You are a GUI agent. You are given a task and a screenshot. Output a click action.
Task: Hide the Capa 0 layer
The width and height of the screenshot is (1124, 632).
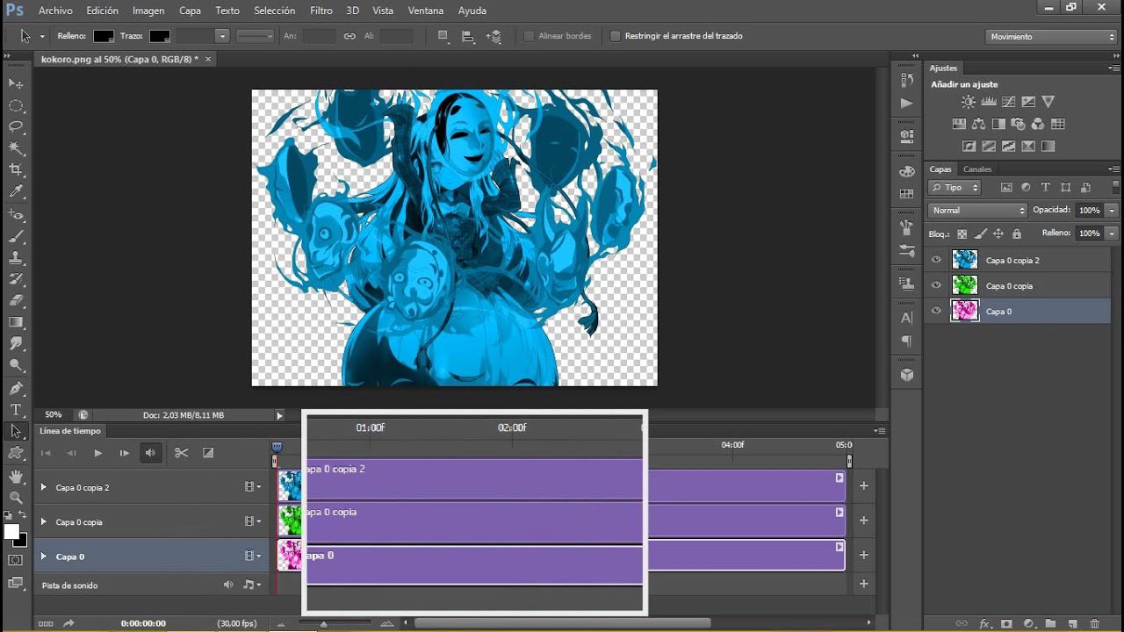click(936, 311)
